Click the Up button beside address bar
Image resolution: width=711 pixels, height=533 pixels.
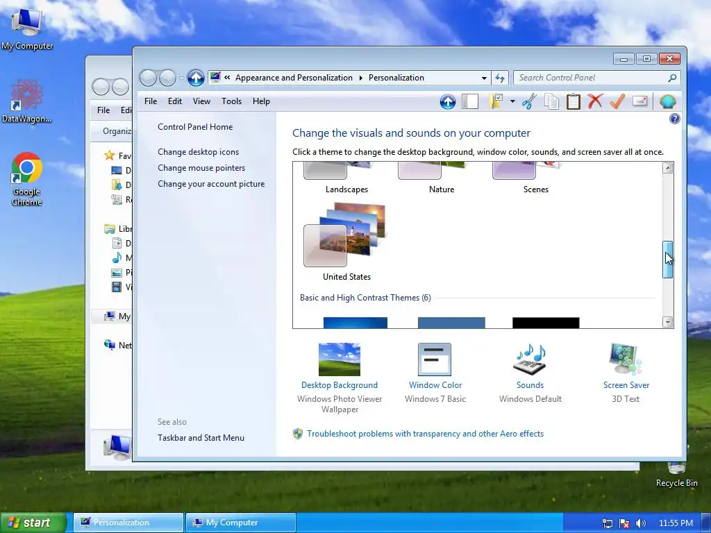tap(196, 78)
